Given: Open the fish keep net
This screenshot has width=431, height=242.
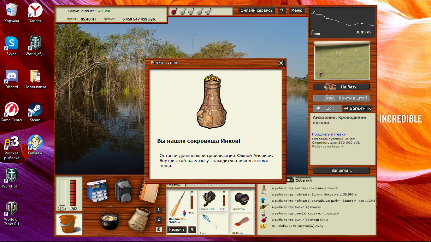Looking at the screenshot, I should click(139, 219).
